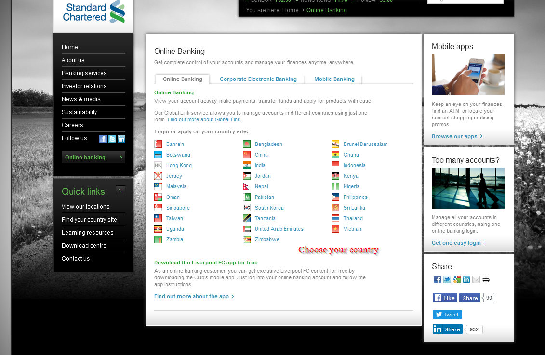This screenshot has height=355, width=545.
Task: Open News & media menu item
Action: click(x=81, y=99)
